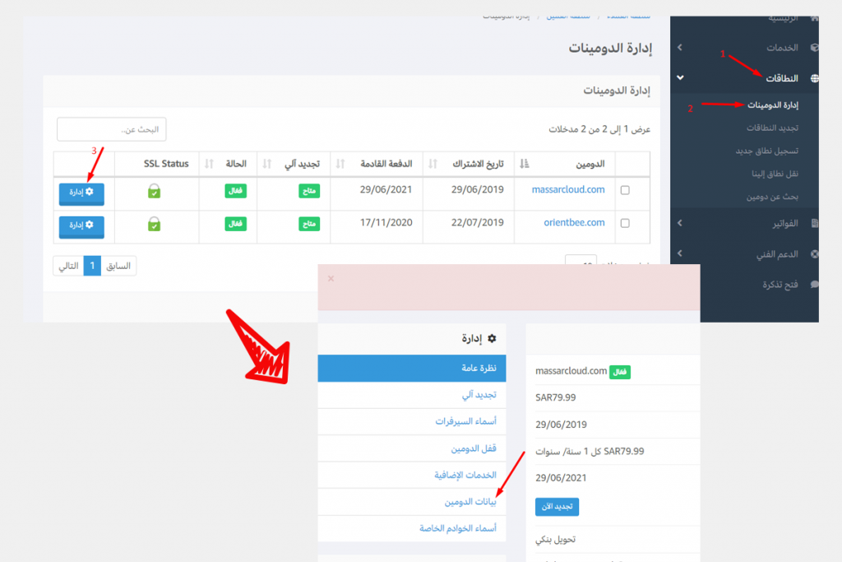Click تحويل بنكي payment method text
Viewport: 842px width, 562px height.
pos(555,539)
